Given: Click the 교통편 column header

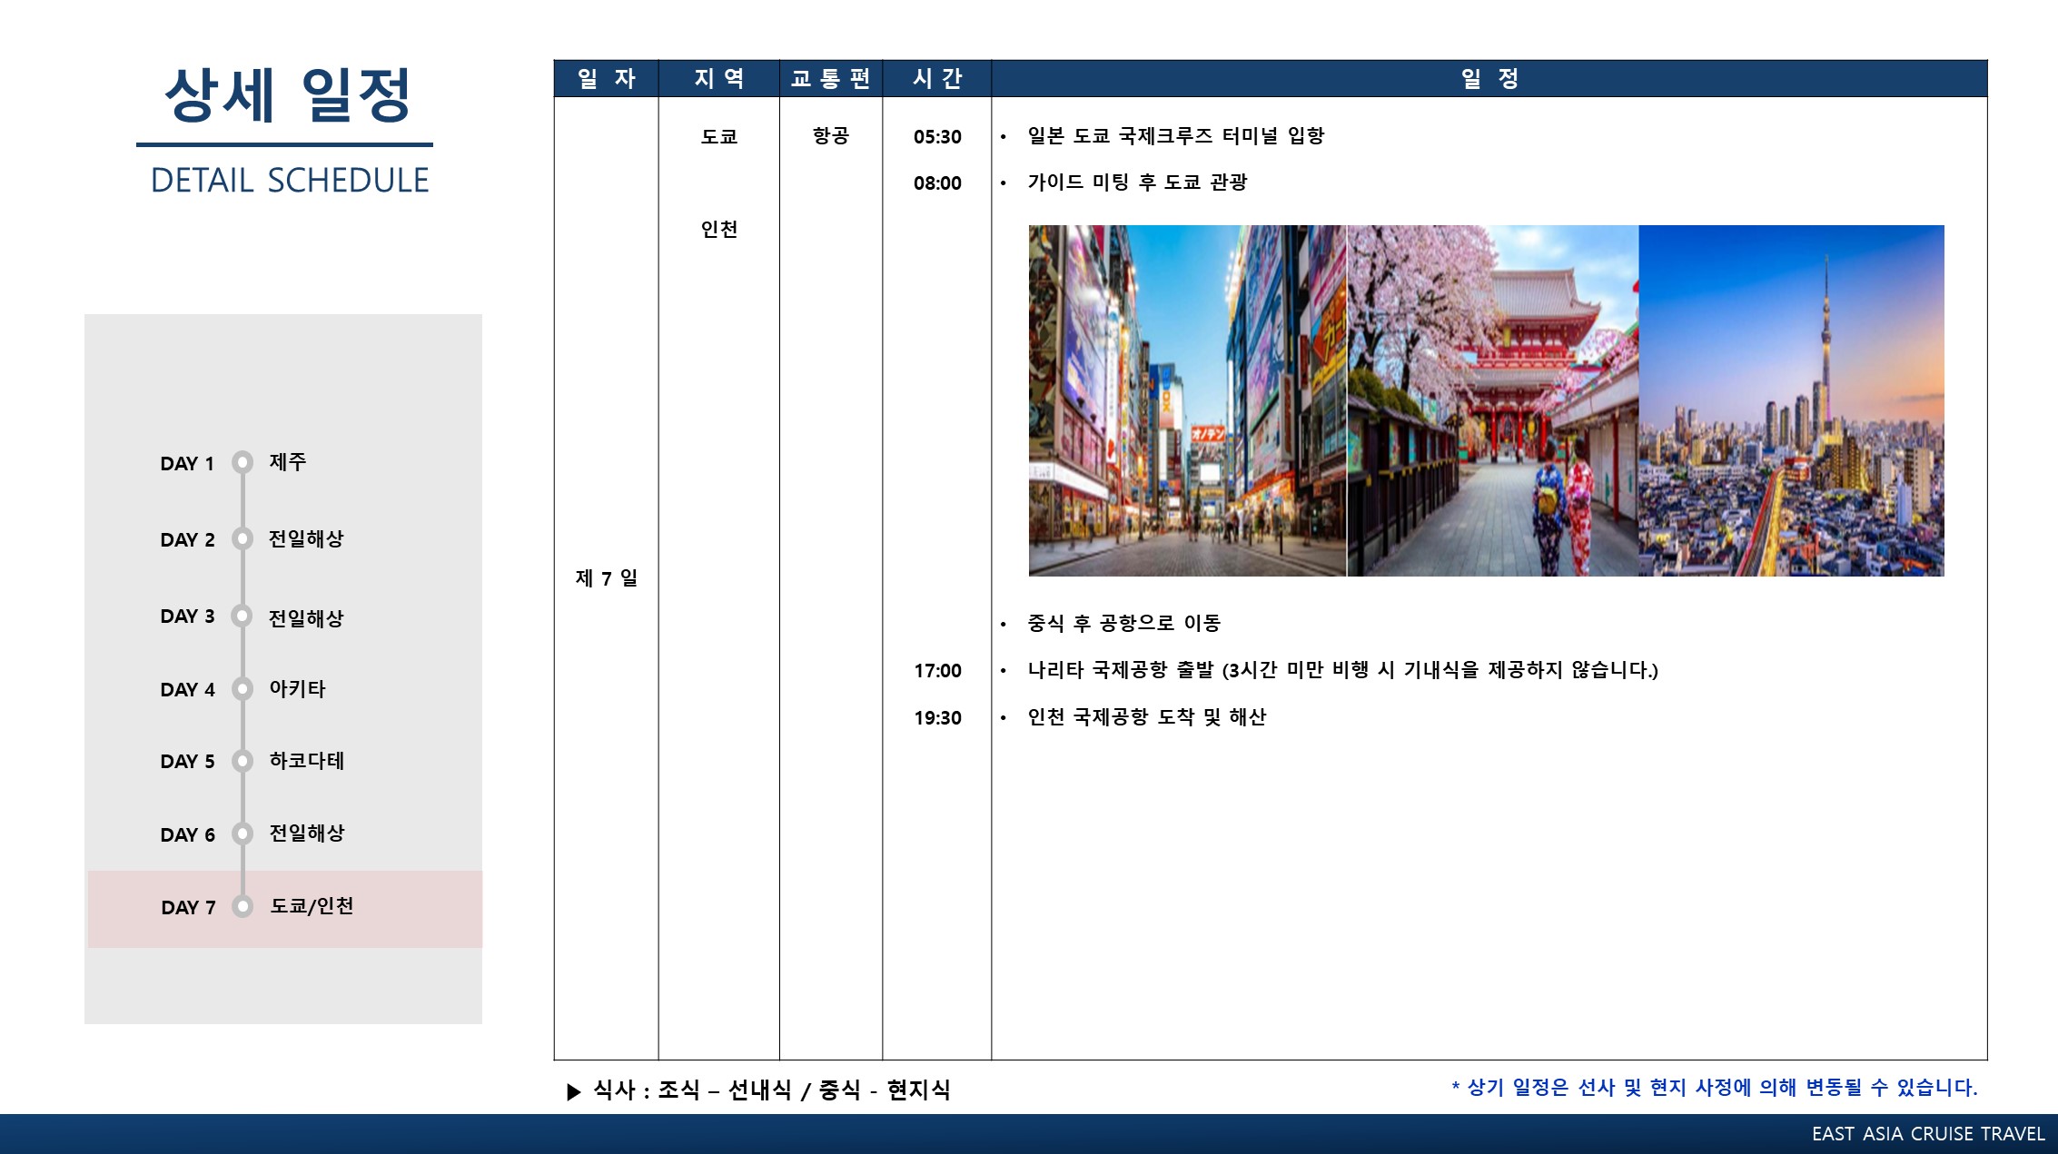Looking at the screenshot, I should [830, 79].
